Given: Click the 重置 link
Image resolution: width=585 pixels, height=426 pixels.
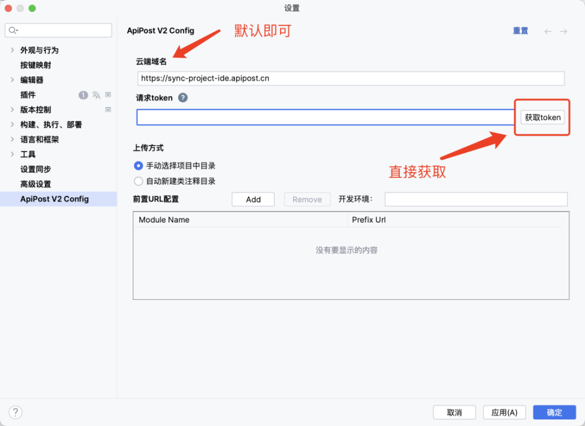Looking at the screenshot, I should pos(520,31).
